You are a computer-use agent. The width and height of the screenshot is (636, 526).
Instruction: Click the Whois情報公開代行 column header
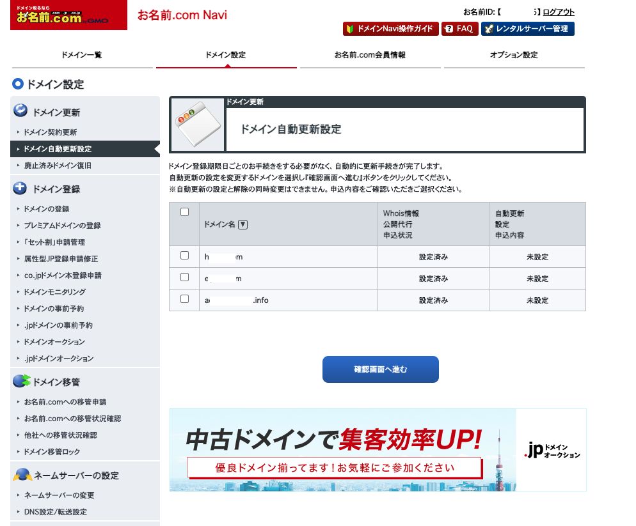point(433,224)
